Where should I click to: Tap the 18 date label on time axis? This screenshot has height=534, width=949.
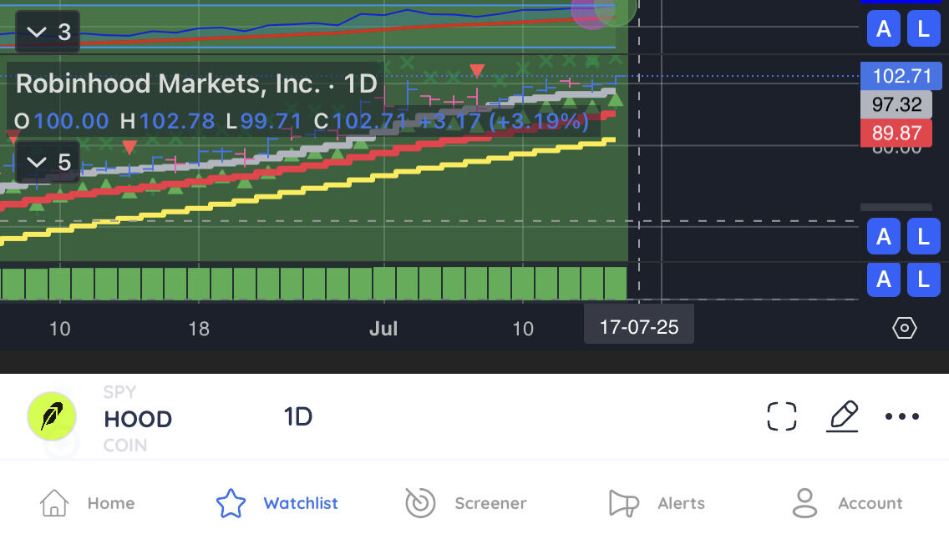(x=199, y=329)
